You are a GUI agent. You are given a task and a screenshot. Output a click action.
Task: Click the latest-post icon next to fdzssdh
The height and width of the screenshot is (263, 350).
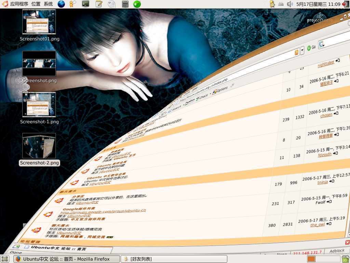[335, 153]
